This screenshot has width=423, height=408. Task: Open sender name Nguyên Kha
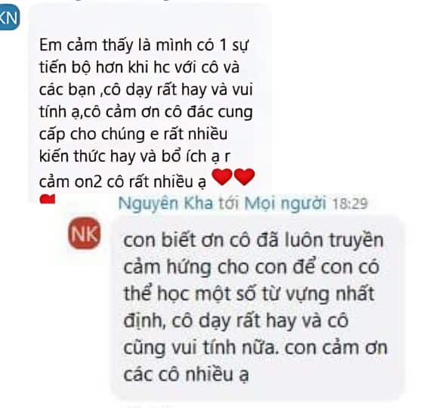(x=165, y=204)
